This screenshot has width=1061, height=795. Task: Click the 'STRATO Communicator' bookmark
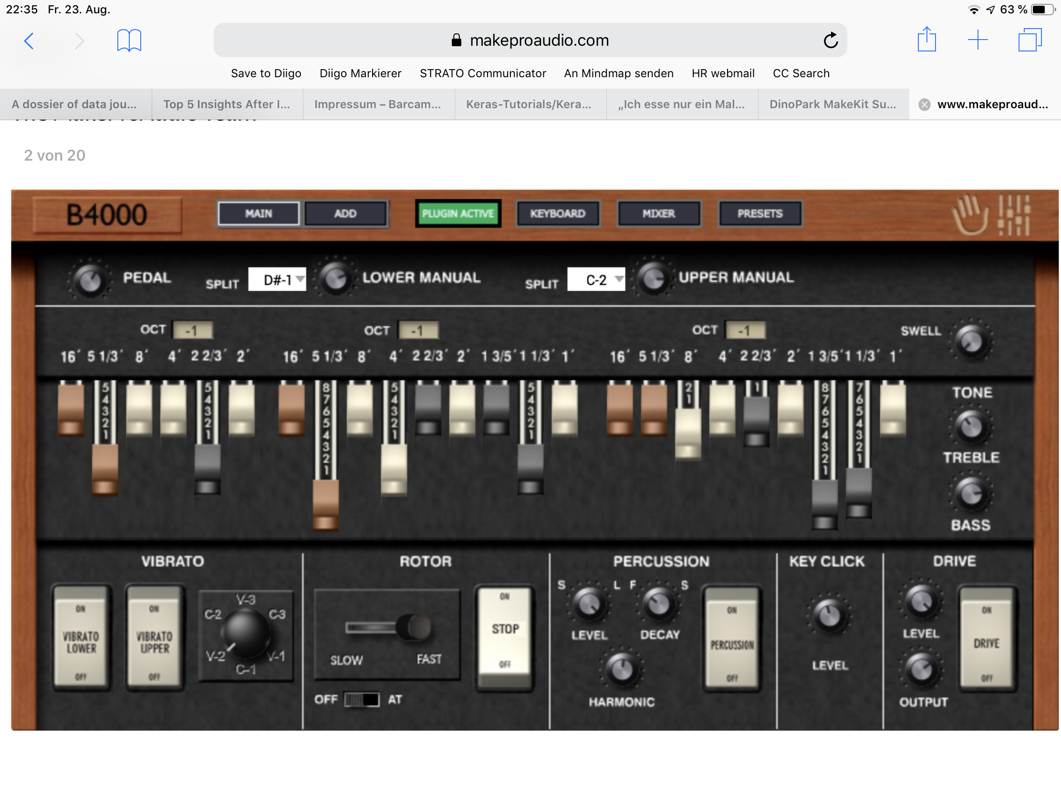pyautogui.click(x=483, y=73)
